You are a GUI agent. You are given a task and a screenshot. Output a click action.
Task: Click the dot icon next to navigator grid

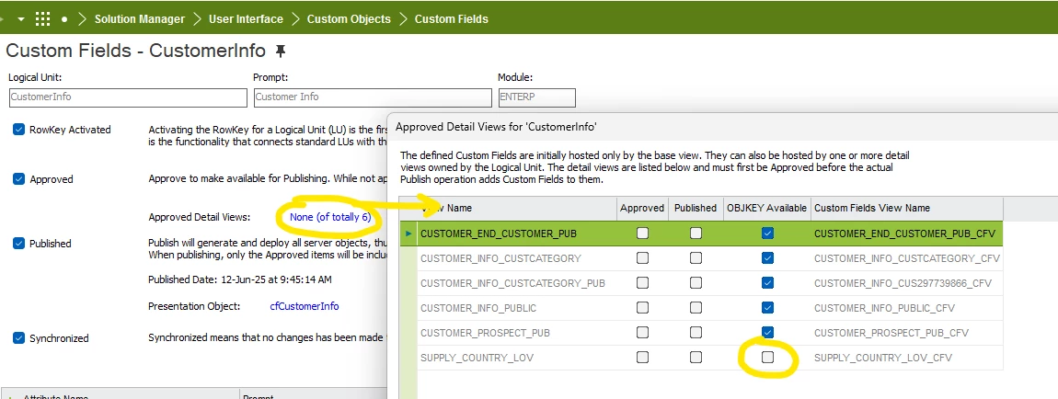pyautogui.click(x=64, y=19)
